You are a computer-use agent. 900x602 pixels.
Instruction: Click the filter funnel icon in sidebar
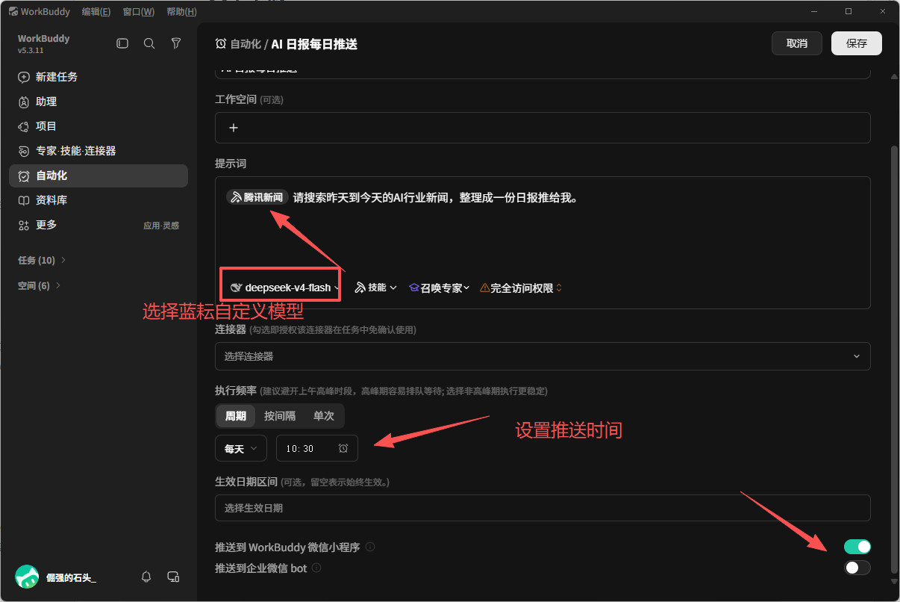tap(176, 44)
